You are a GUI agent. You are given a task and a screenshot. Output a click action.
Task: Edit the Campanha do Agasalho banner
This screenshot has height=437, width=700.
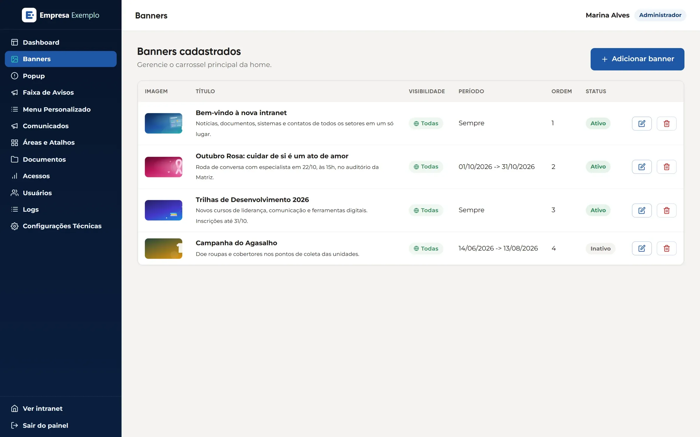point(642,248)
